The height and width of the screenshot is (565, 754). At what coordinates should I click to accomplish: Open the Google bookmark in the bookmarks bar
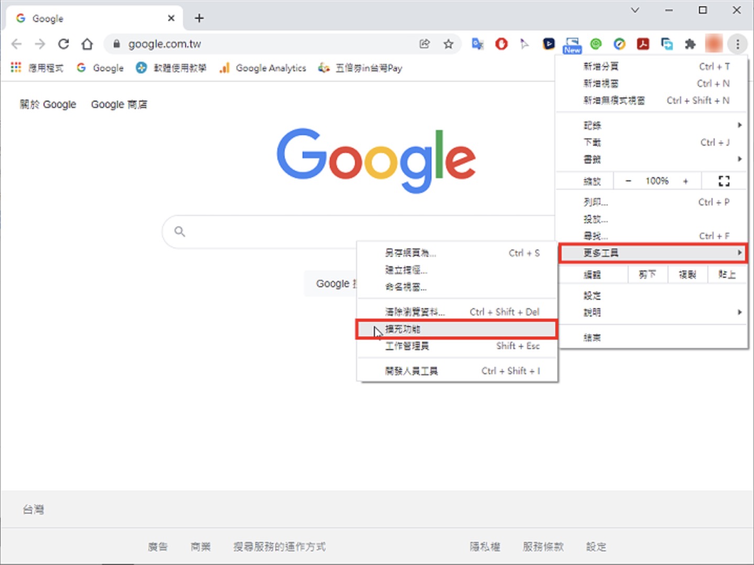(100, 68)
